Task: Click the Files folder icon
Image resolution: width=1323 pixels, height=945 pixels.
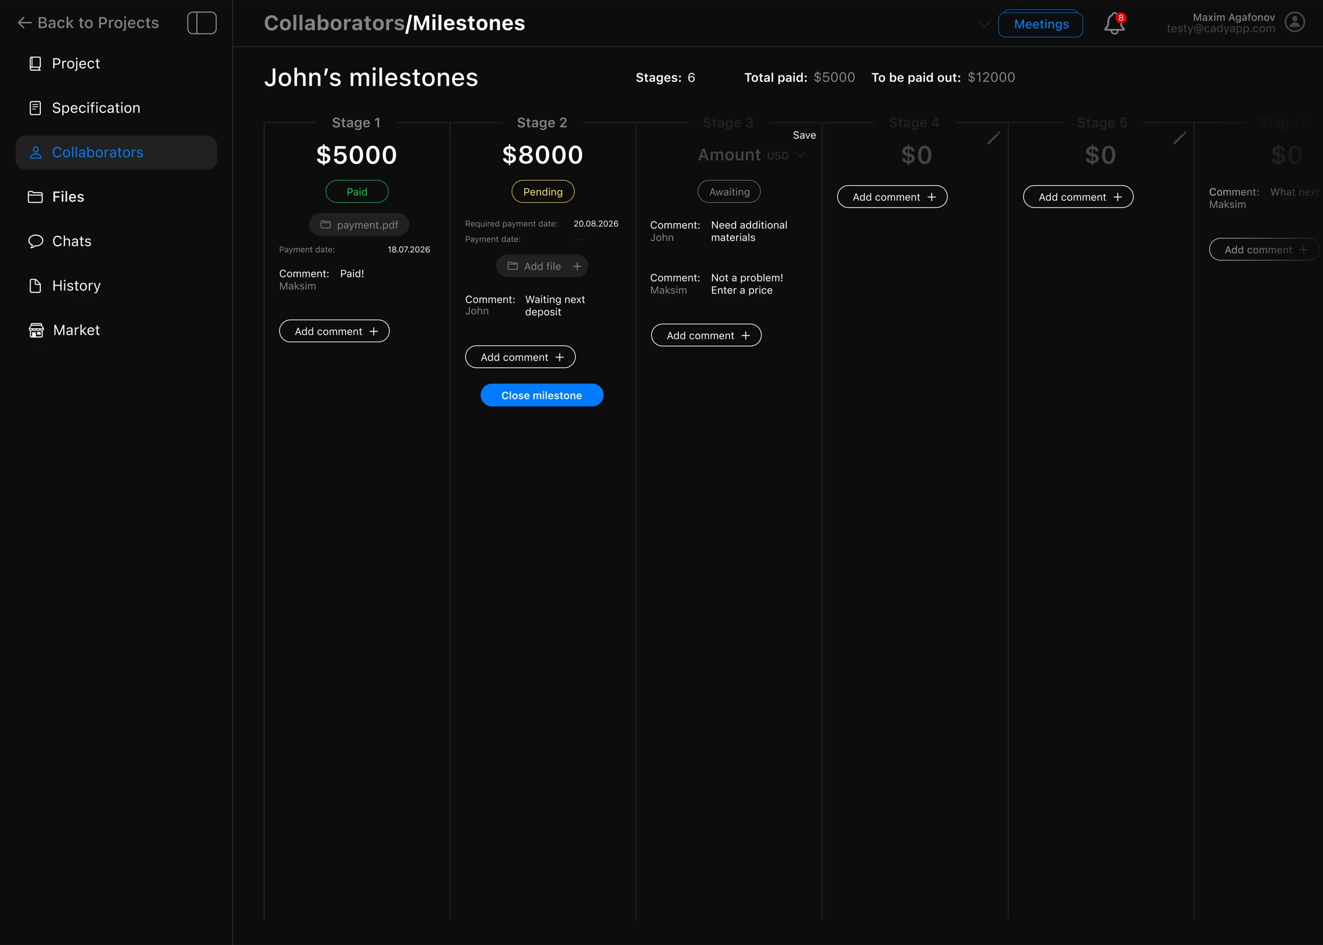Action: (35, 197)
